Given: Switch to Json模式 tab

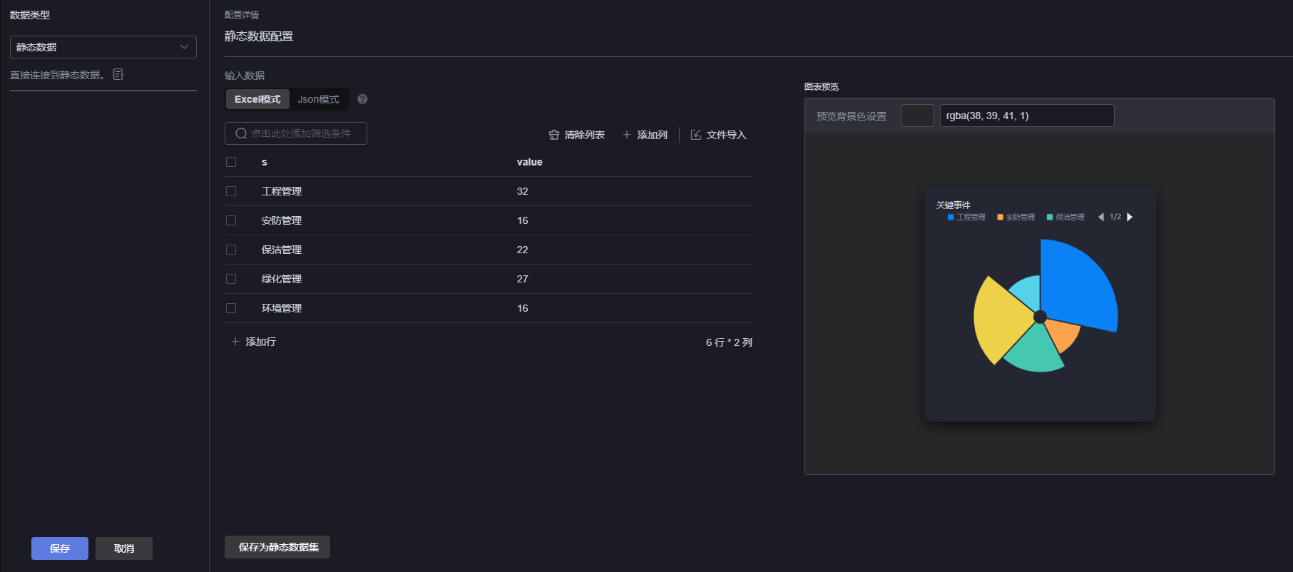Looking at the screenshot, I should [318, 99].
